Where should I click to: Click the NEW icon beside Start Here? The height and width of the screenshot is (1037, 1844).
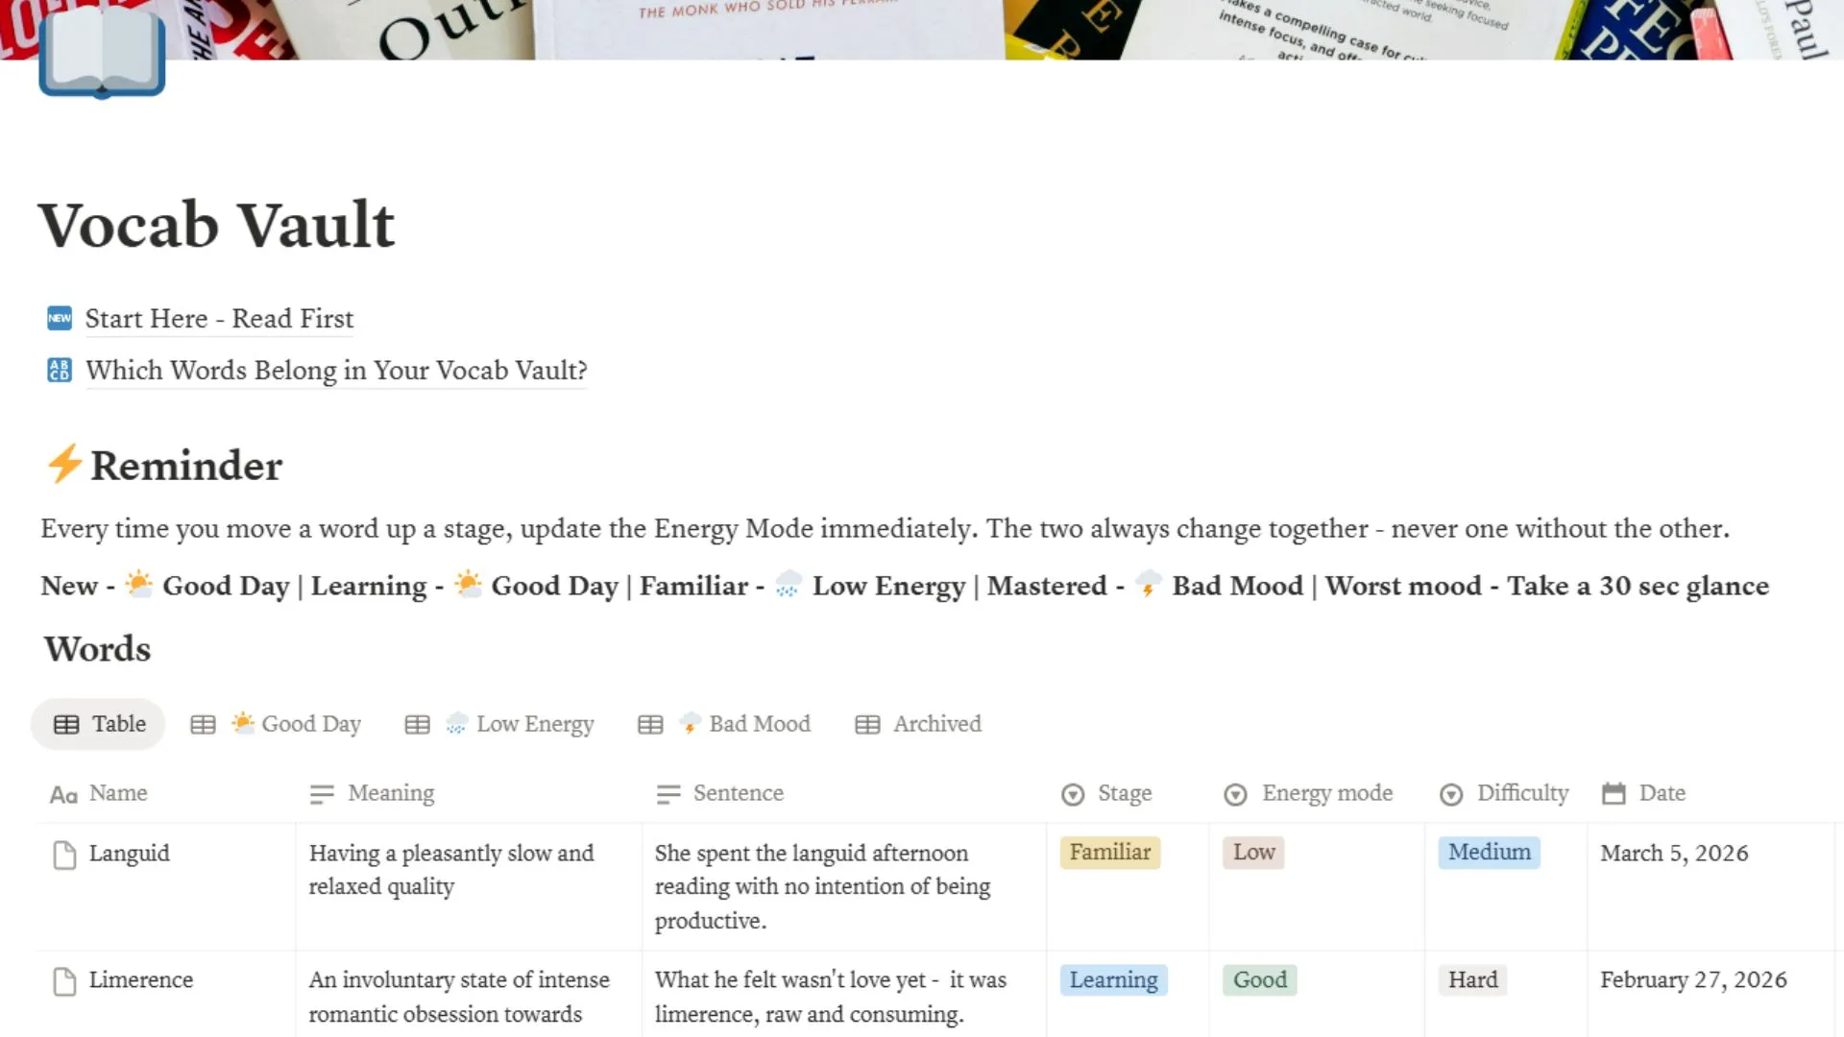[x=60, y=319]
